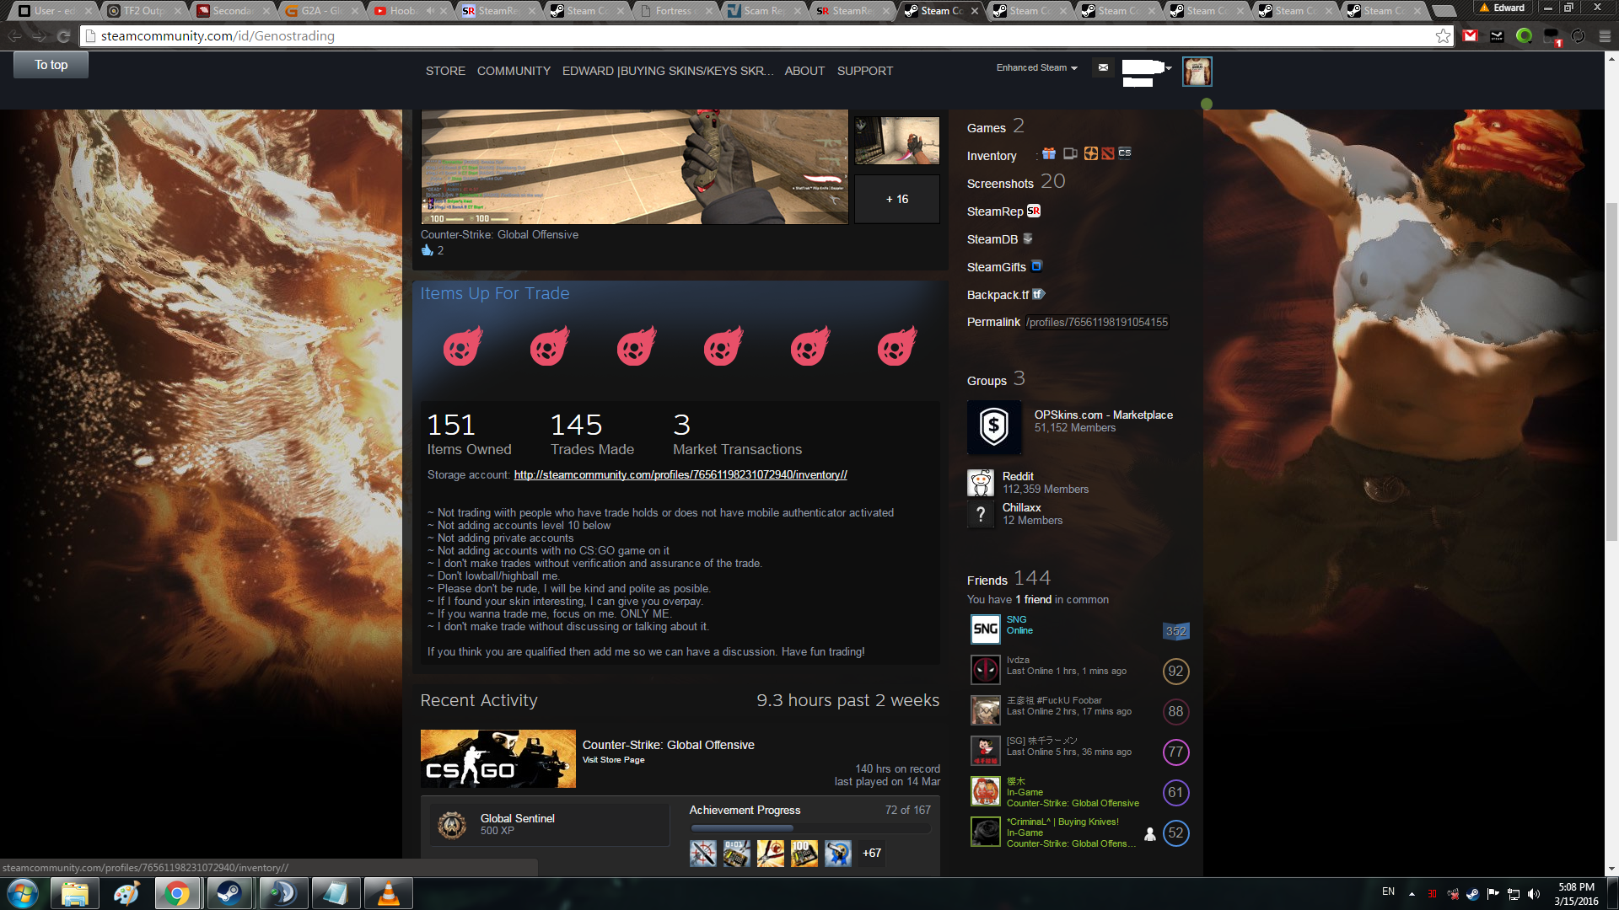Open the STORE menu
This screenshot has height=910, width=1619.
pyautogui.click(x=445, y=71)
